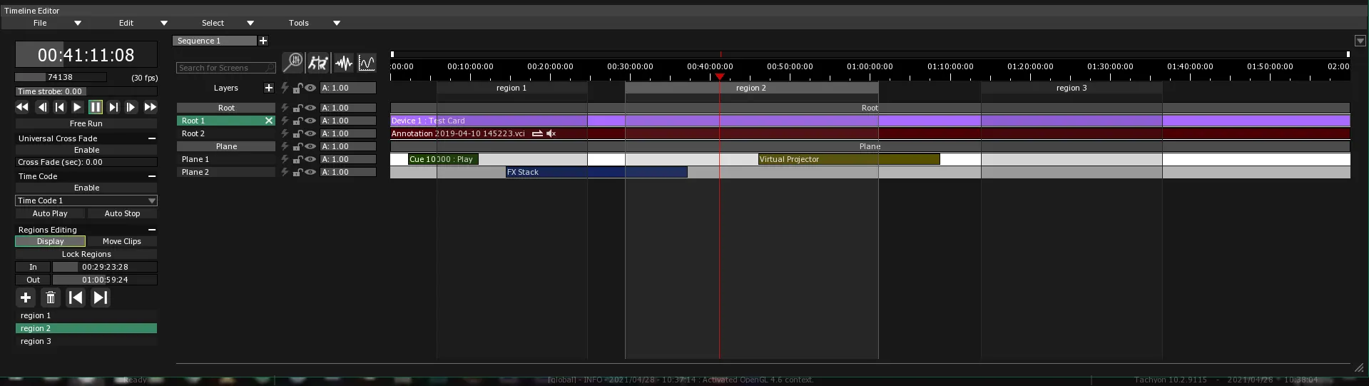Click the Auto Stop button
This screenshot has width=1369, height=386.
pyautogui.click(x=123, y=213)
